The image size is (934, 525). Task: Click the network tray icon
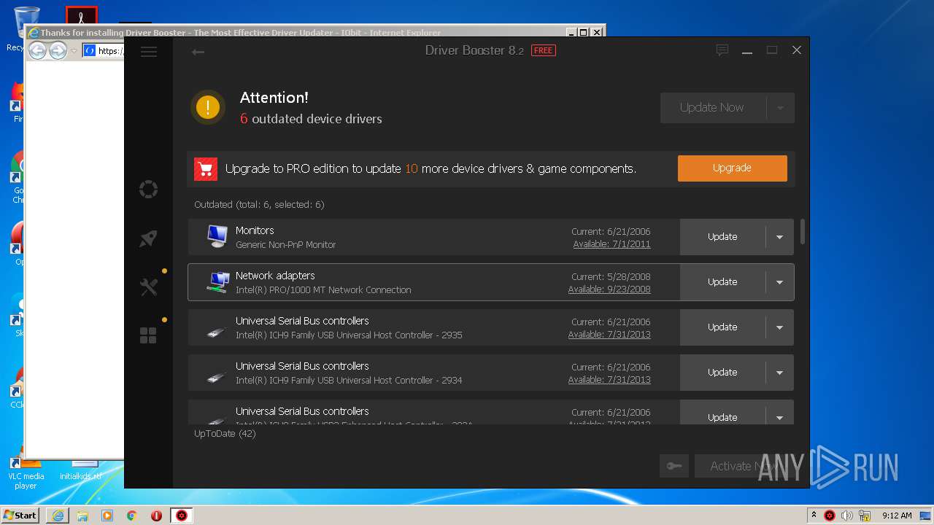pyautogui.click(x=865, y=516)
